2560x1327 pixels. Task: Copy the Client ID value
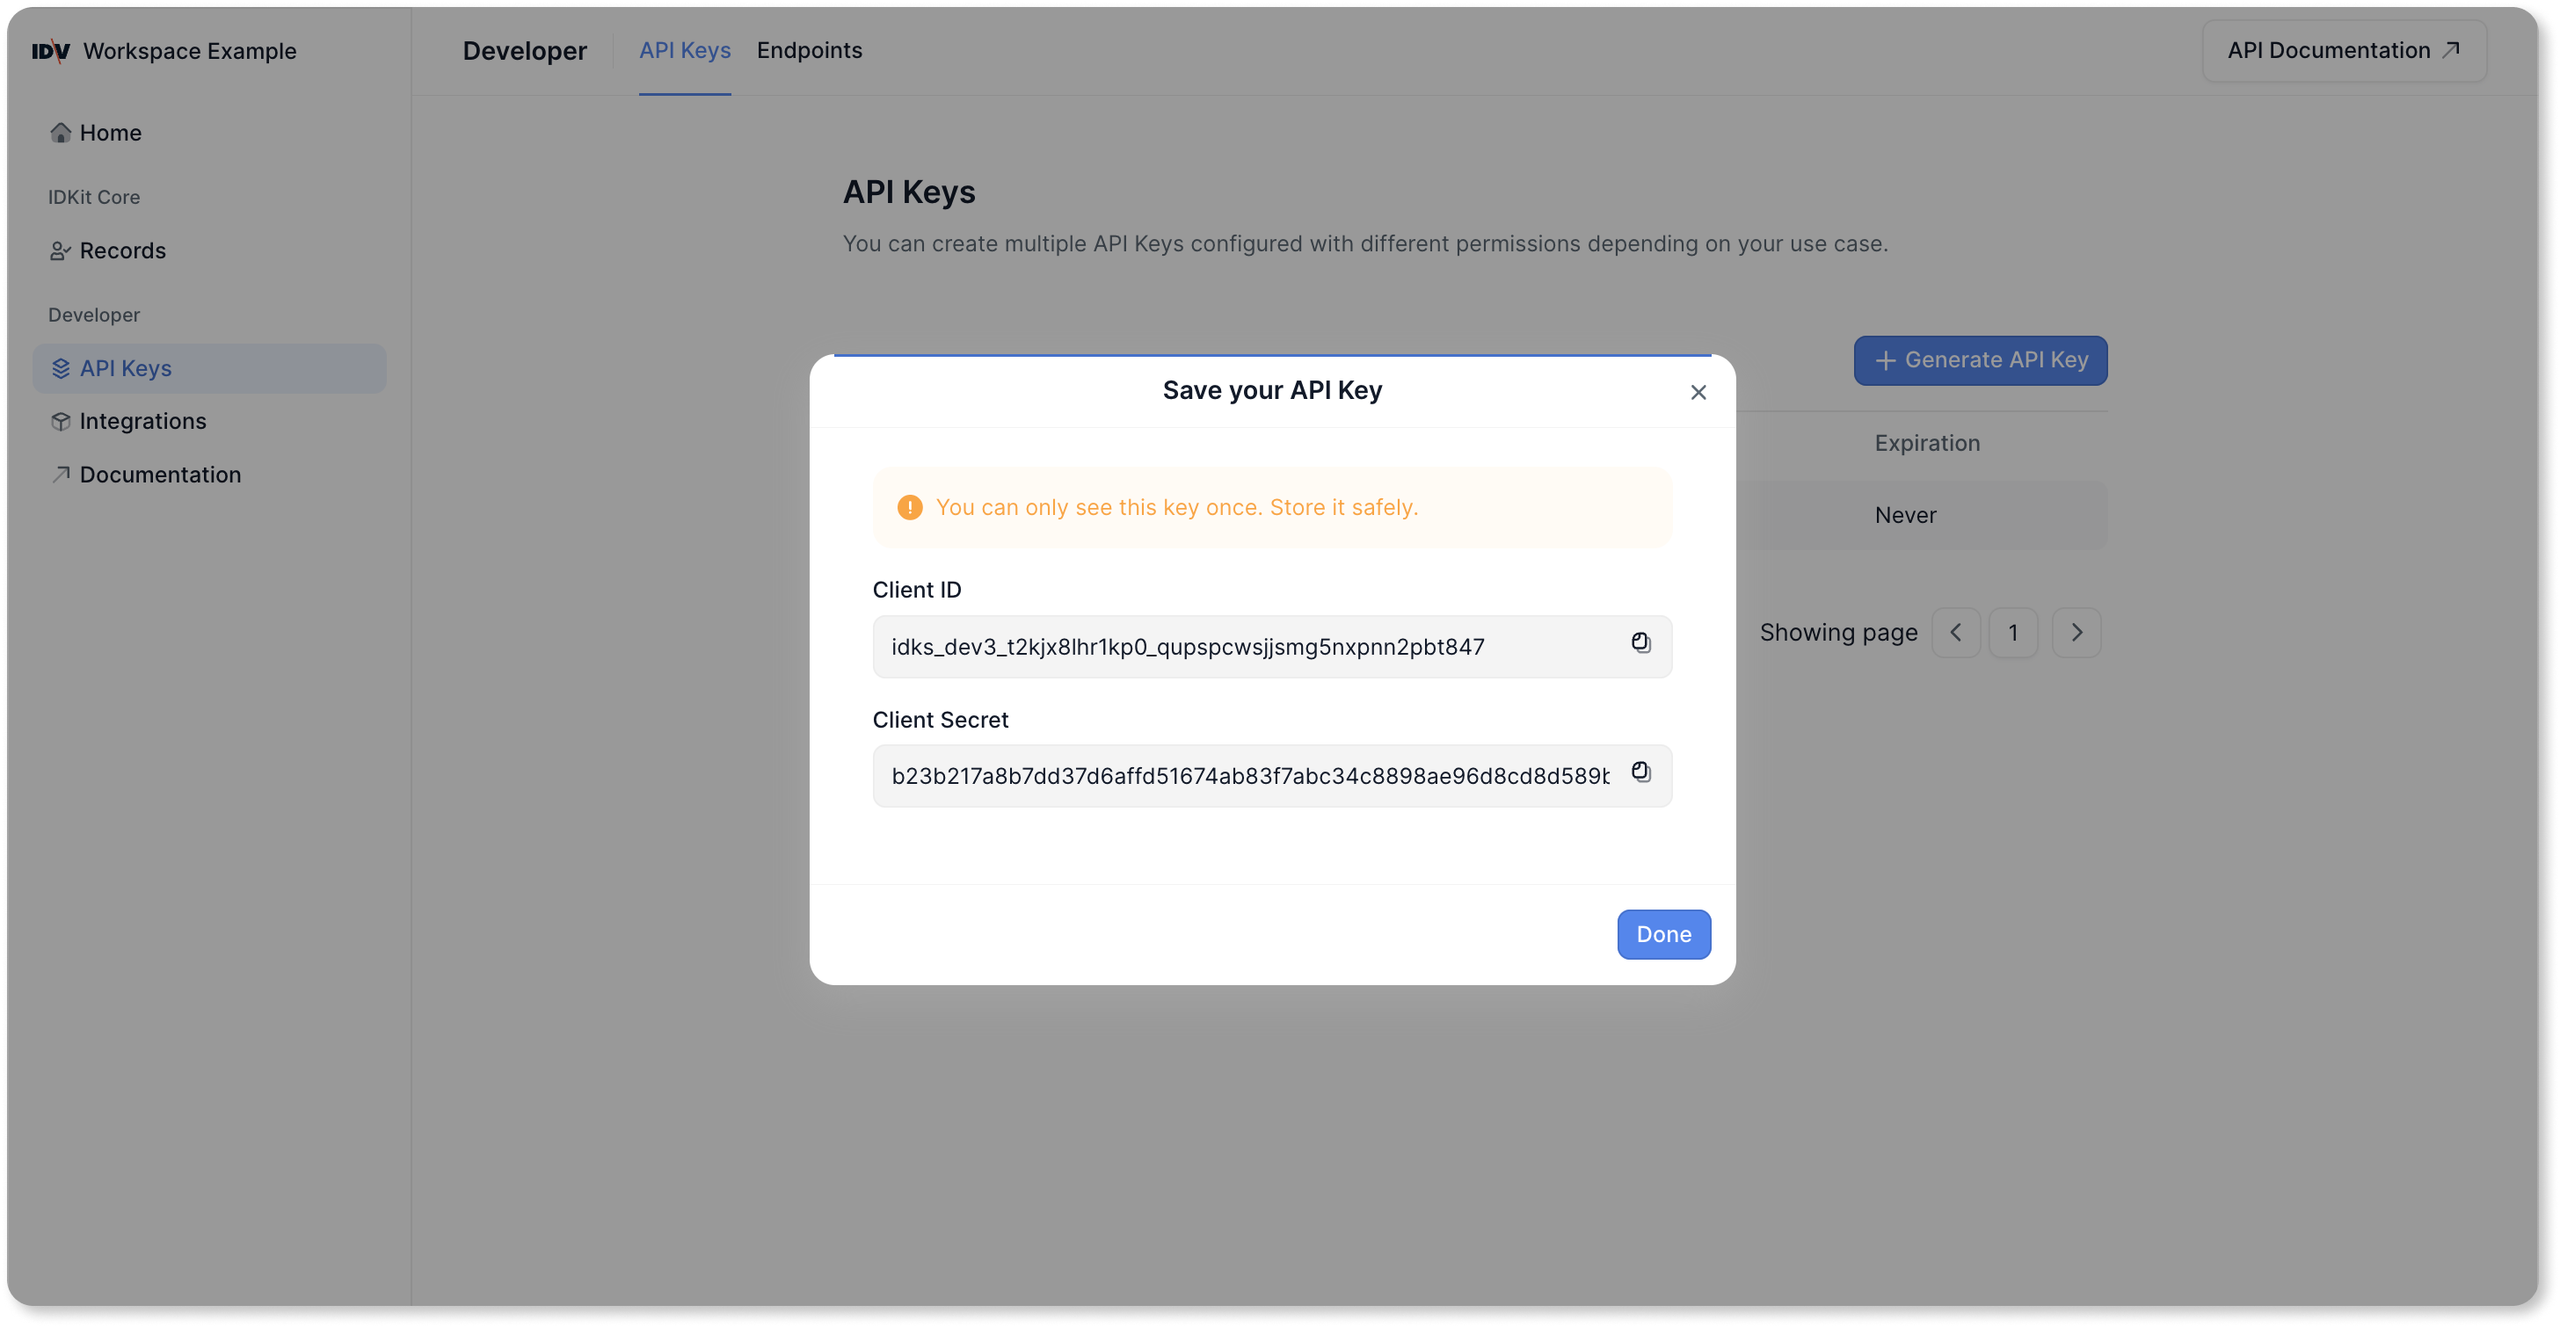pyautogui.click(x=1640, y=642)
